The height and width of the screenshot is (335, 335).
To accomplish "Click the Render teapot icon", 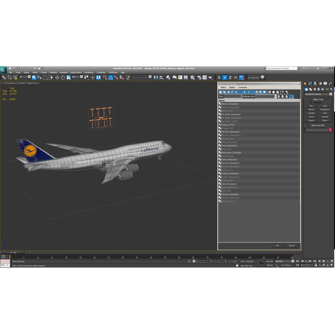I will click(x=210, y=77).
